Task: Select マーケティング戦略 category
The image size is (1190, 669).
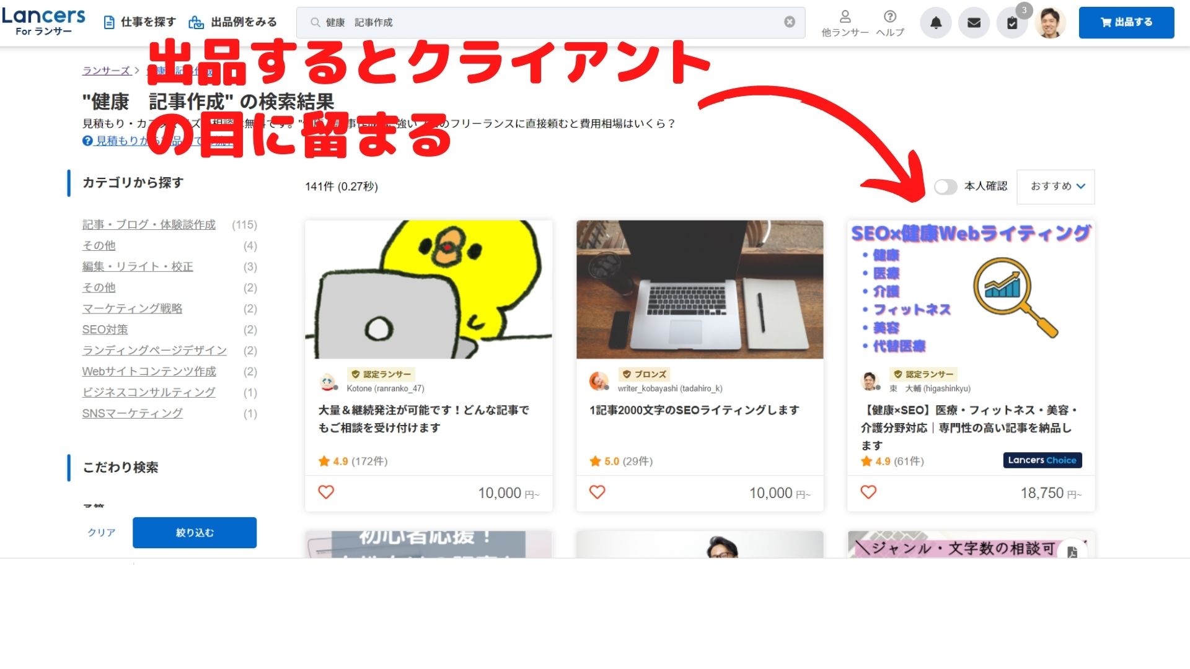Action: coord(132,308)
